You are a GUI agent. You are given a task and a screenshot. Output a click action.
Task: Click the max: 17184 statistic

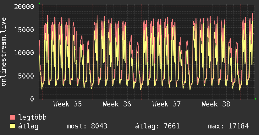pyautogui.click(x=229, y=126)
